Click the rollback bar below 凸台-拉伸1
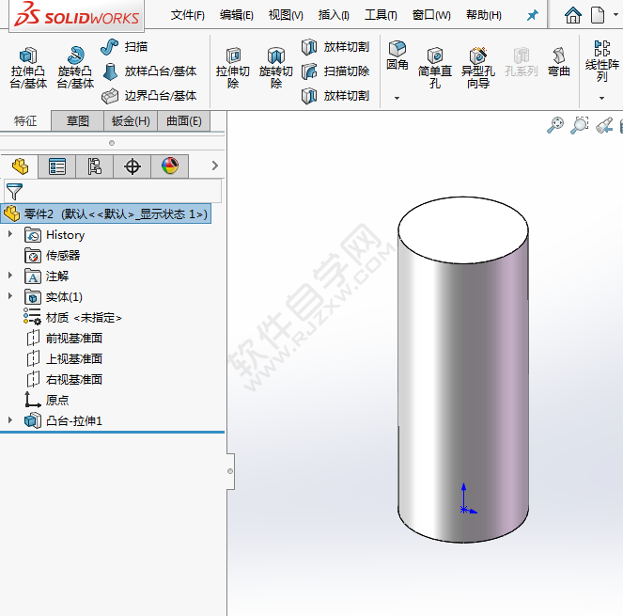 113,432
